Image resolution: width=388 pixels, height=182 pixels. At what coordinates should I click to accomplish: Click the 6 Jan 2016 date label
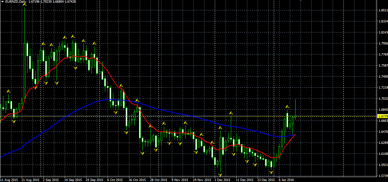[286, 180]
